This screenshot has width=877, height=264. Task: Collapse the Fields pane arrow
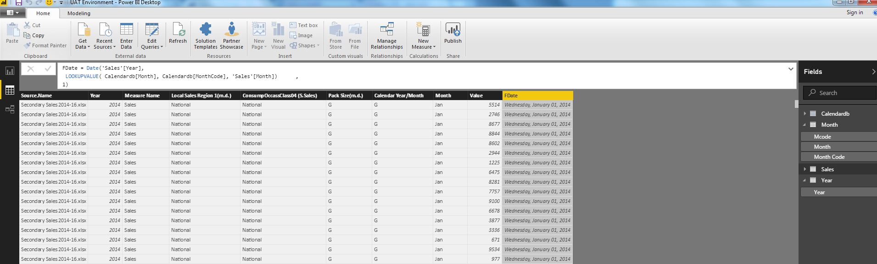873,72
